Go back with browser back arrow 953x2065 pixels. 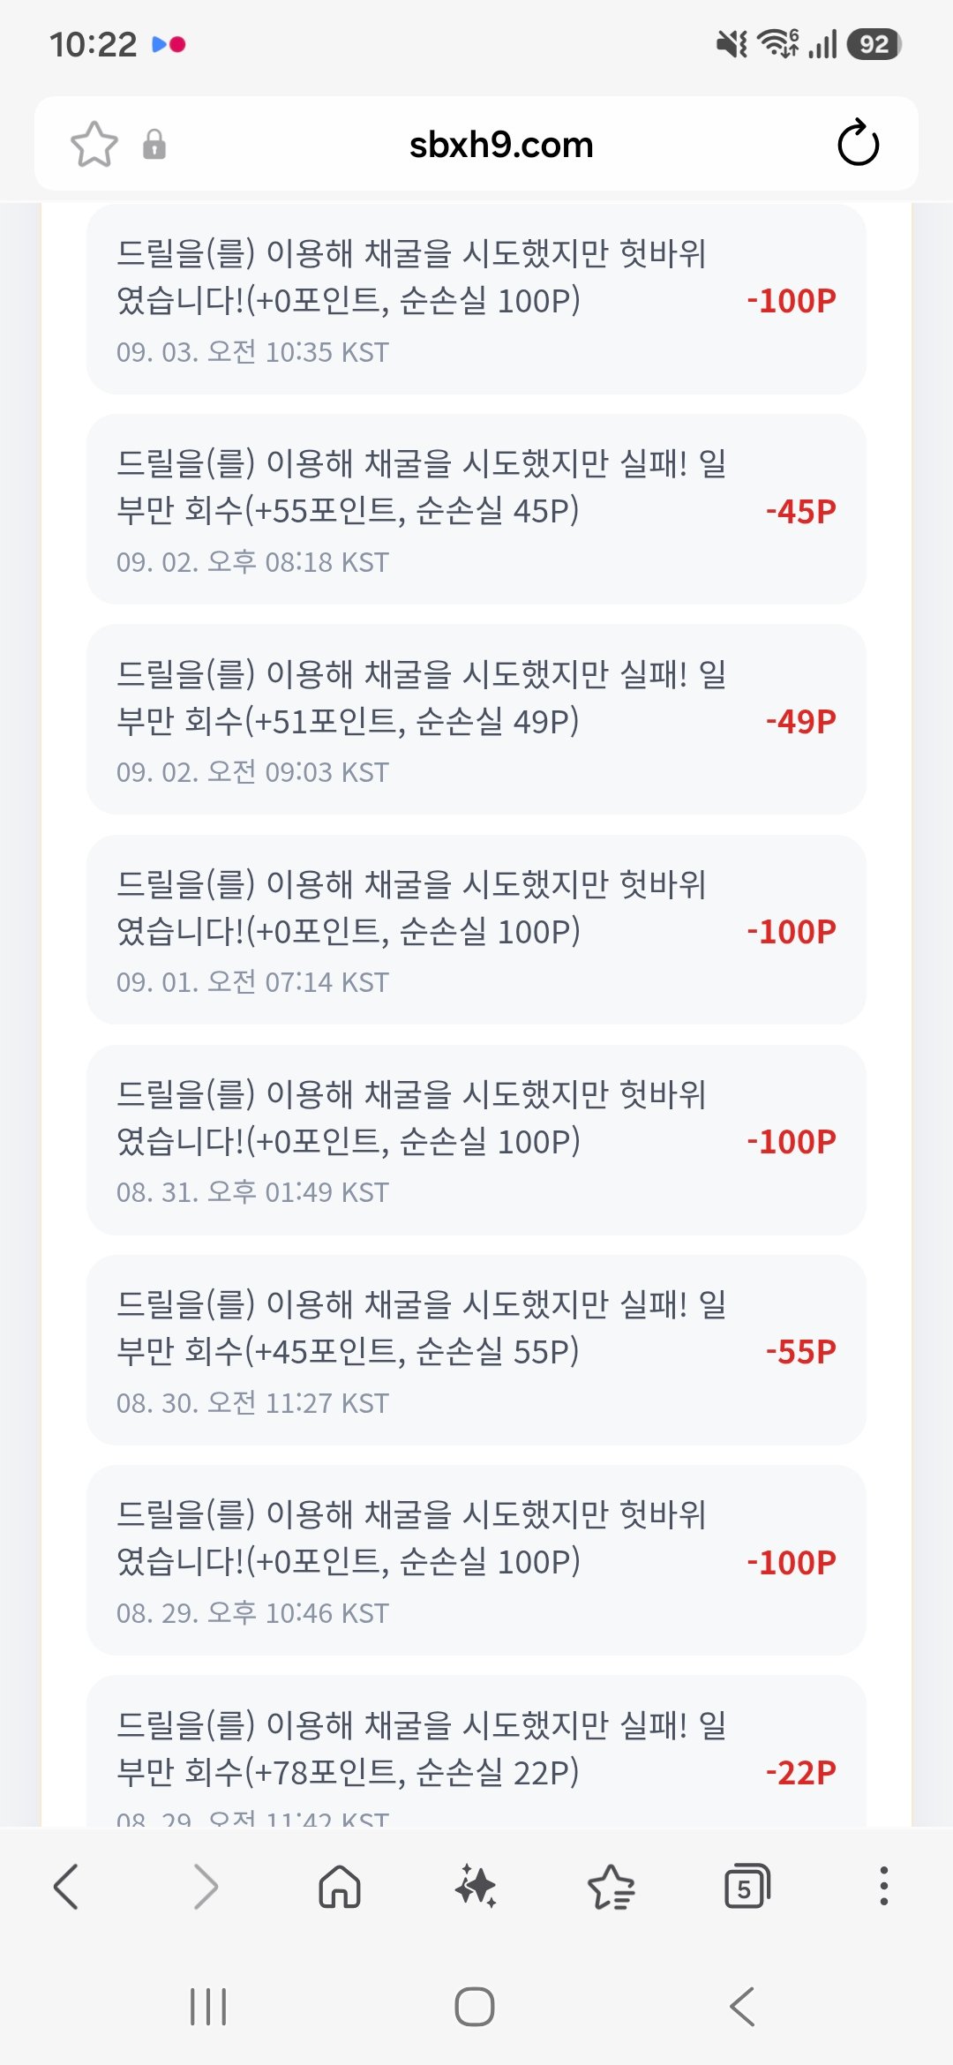click(66, 1887)
